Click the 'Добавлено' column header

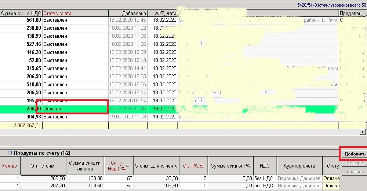pos(127,13)
